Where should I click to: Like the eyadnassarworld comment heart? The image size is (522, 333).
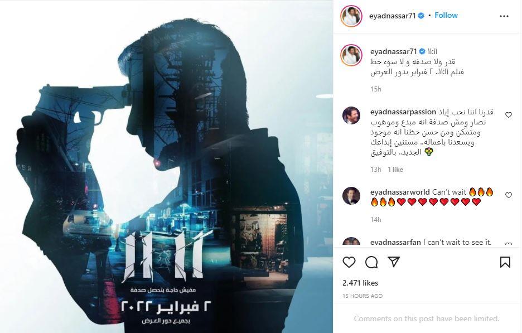coord(509,195)
